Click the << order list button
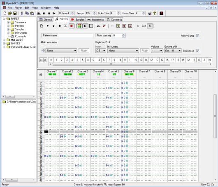 41,60
